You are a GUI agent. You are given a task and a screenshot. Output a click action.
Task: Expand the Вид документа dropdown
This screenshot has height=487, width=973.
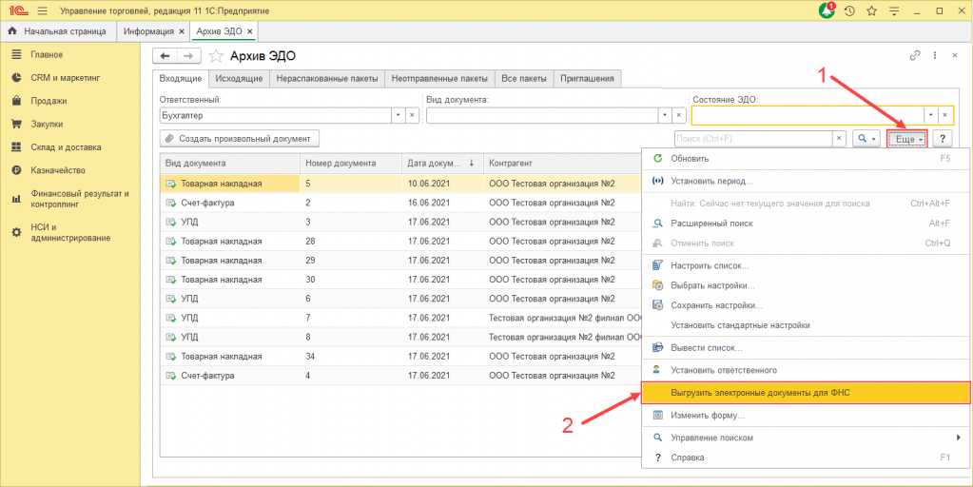[x=664, y=115]
